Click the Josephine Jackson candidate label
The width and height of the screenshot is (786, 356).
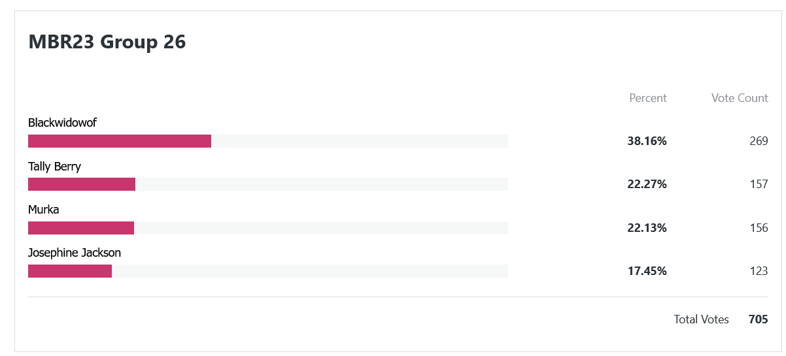tap(75, 253)
